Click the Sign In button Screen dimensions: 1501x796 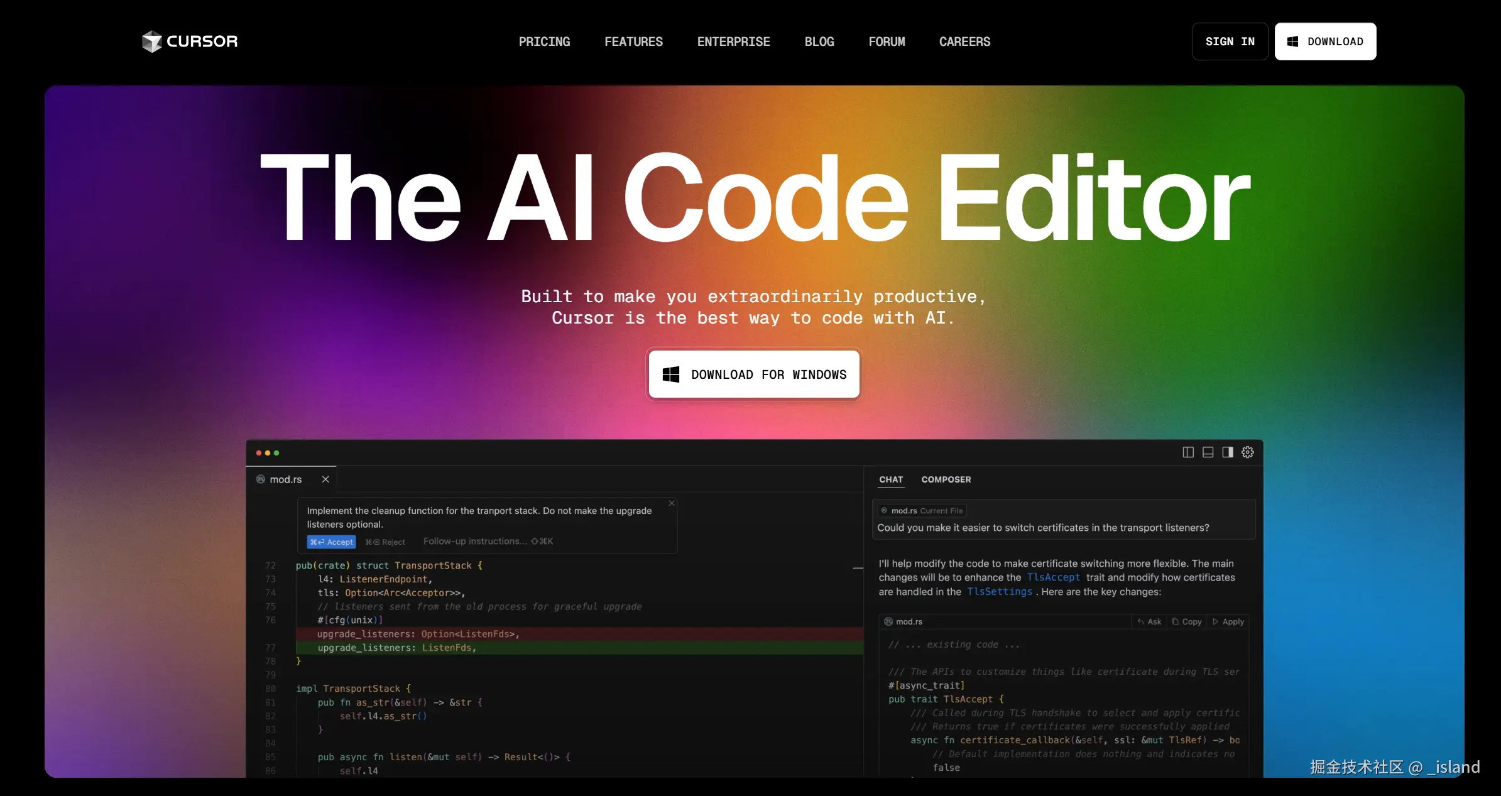point(1230,41)
